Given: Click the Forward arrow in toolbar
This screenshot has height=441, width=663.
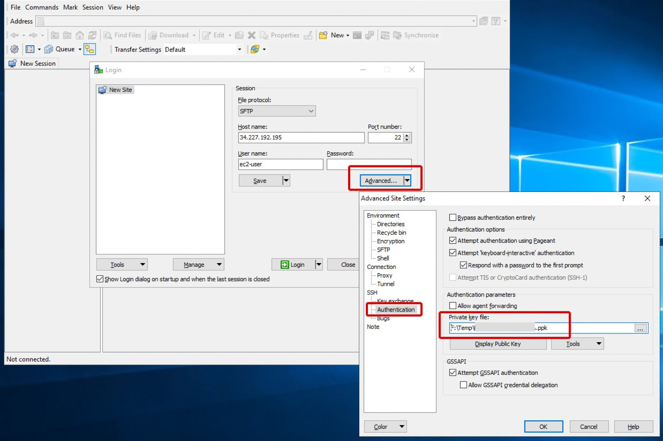Looking at the screenshot, I should (33, 35).
